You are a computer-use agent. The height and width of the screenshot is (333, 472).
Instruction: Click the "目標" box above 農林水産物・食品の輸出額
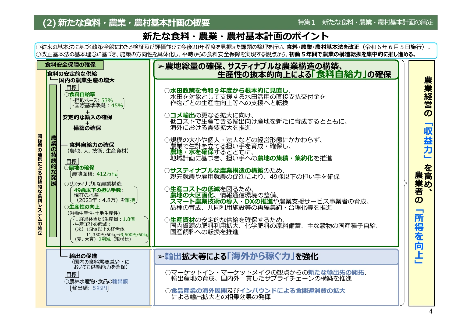click(72, 275)
